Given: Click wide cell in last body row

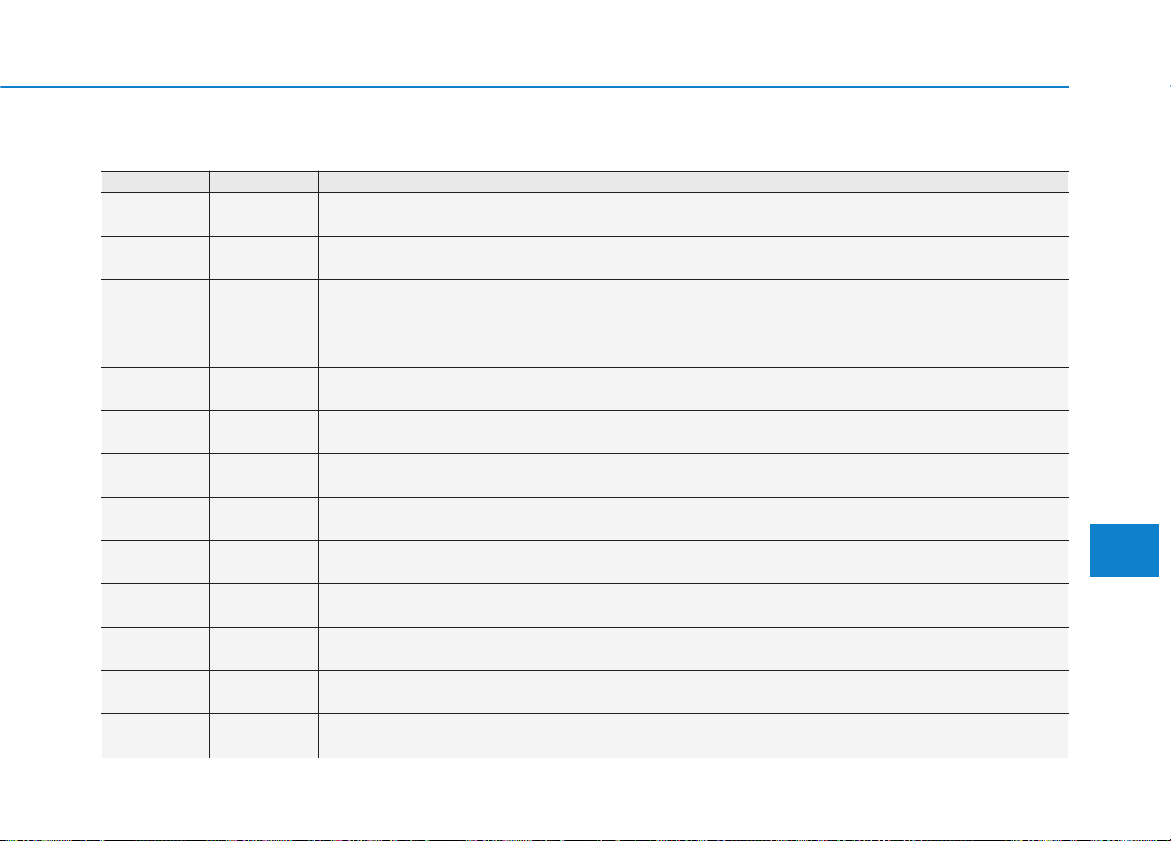Looking at the screenshot, I should [x=693, y=736].
